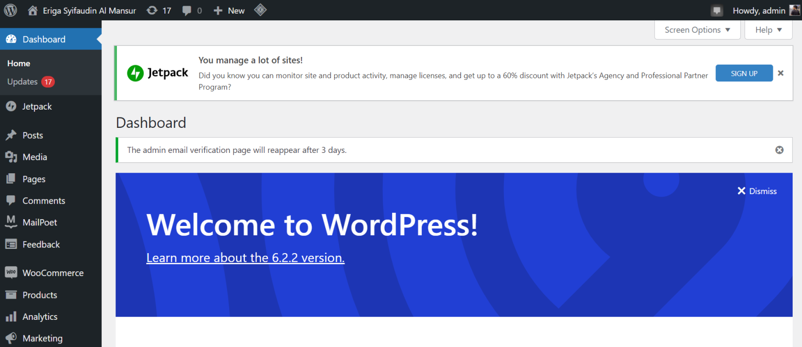The height and width of the screenshot is (347, 802).
Task: Open WooCommerce using its sidebar icon
Action: [11, 272]
